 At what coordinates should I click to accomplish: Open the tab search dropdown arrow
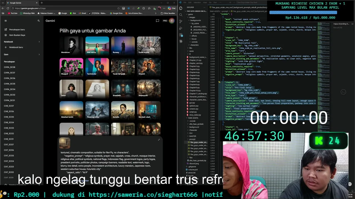tap(3, 3)
